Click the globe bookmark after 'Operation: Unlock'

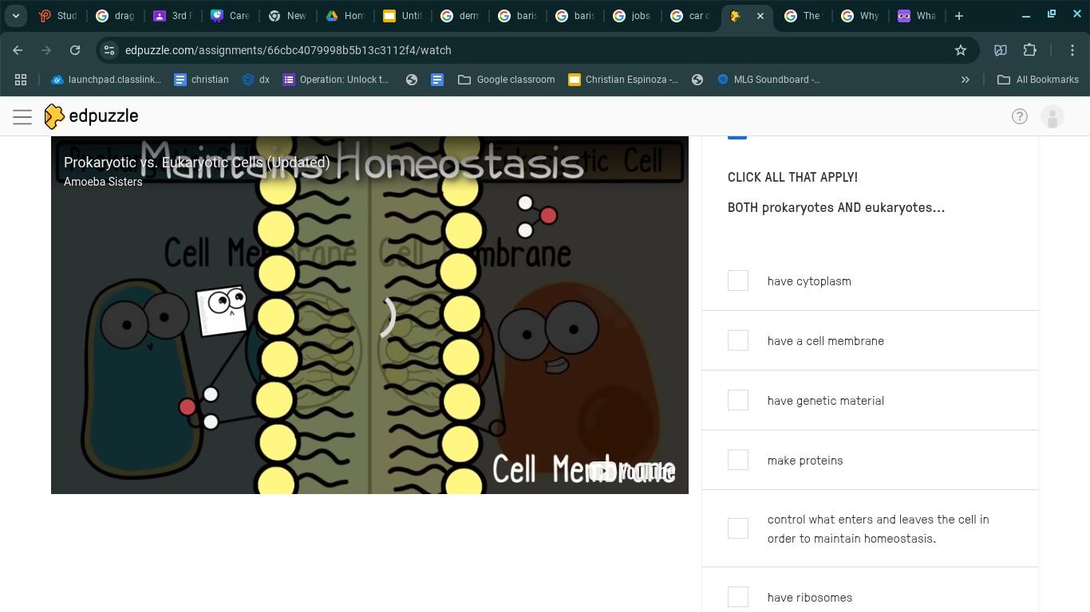pos(412,80)
